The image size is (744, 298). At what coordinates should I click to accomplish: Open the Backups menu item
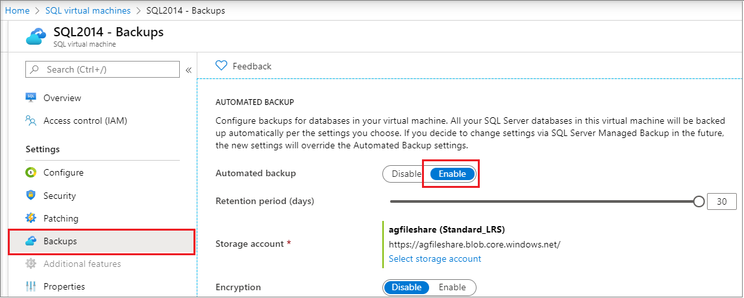point(60,241)
